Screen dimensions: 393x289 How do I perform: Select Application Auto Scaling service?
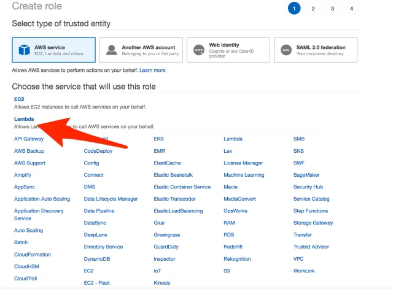[x=42, y=199]
